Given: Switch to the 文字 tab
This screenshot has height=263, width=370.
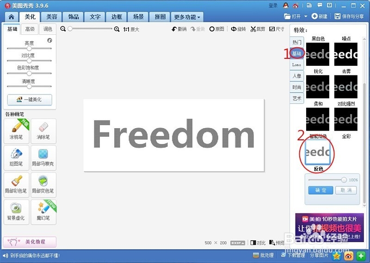Looking at the screenshot, I should 95,17.
